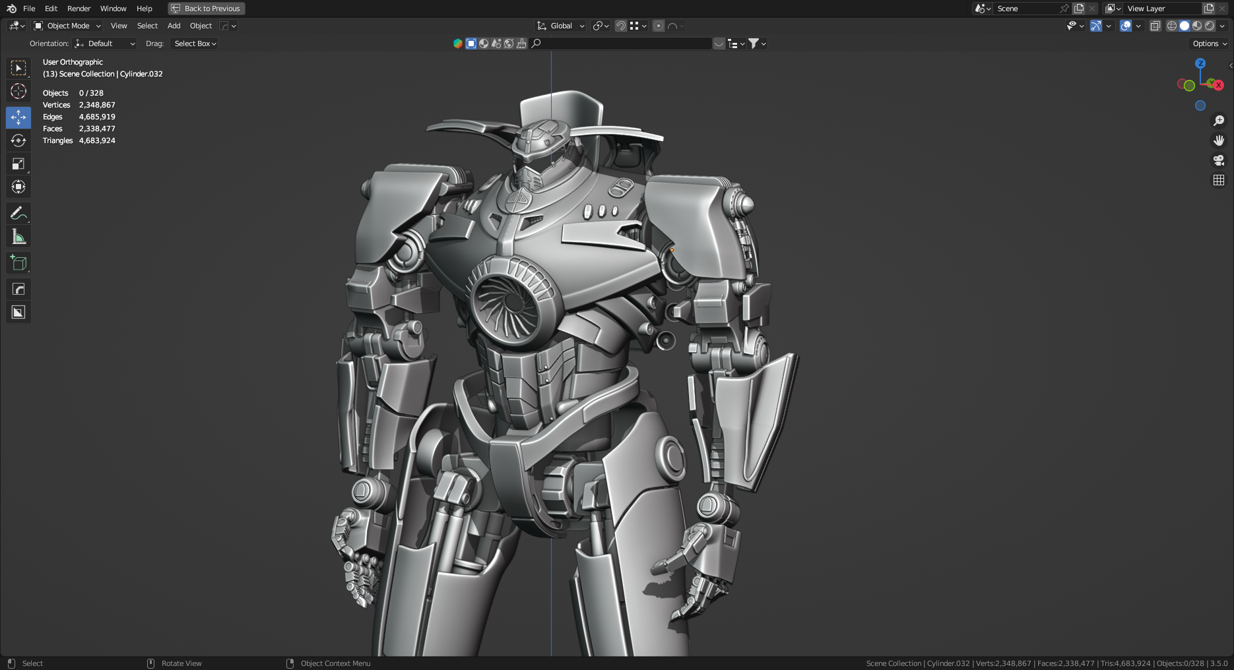Open editor type dropdown
Viewport: 1234px width, 670px height.
click(17, 26)
